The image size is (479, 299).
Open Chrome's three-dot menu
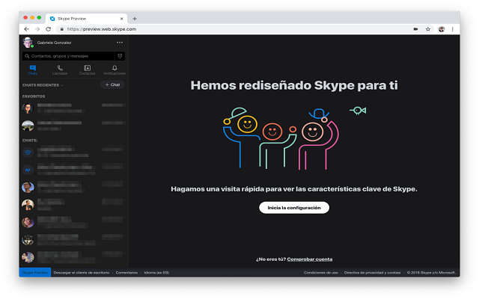pos(454,29)
